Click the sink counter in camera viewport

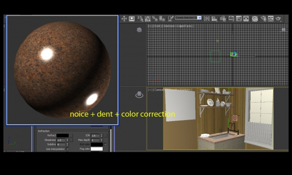[221, 140]
